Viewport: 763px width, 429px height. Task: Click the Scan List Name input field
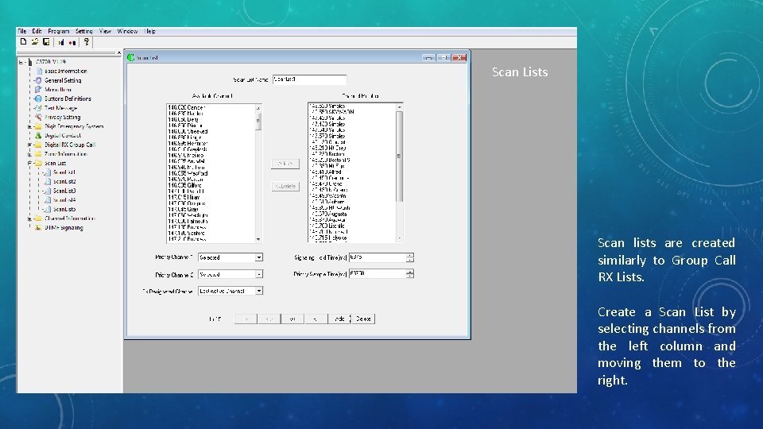pos(309,79)
